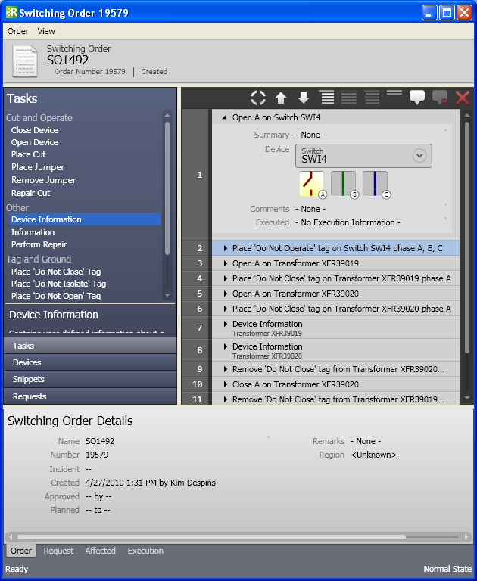Delete step with the red X icon

[x=463, y=98]
